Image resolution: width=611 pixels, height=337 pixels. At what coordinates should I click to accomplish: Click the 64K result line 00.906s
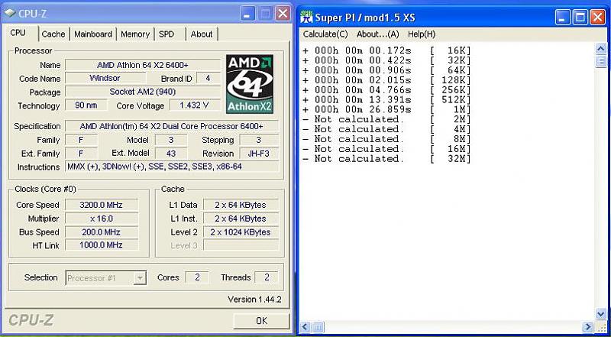(x=387, y=70)
